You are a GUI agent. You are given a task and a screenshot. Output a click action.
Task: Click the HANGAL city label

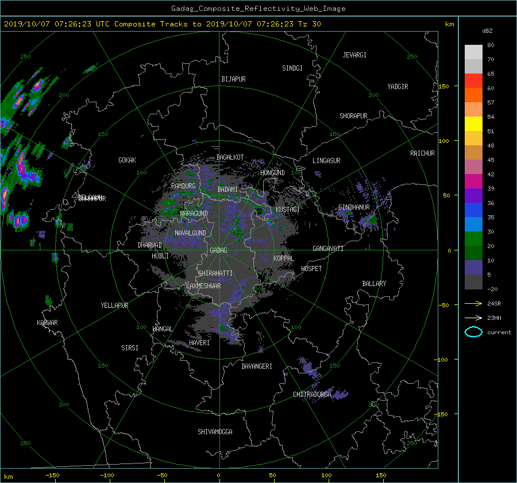coord(163,329)
